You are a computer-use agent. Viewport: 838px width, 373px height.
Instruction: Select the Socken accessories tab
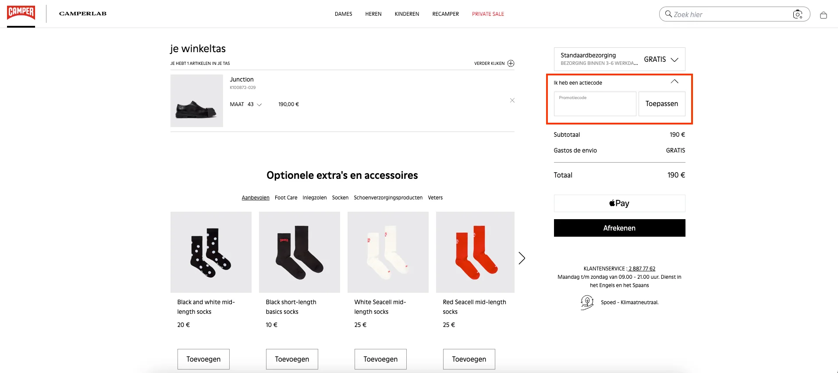[340, 198]
